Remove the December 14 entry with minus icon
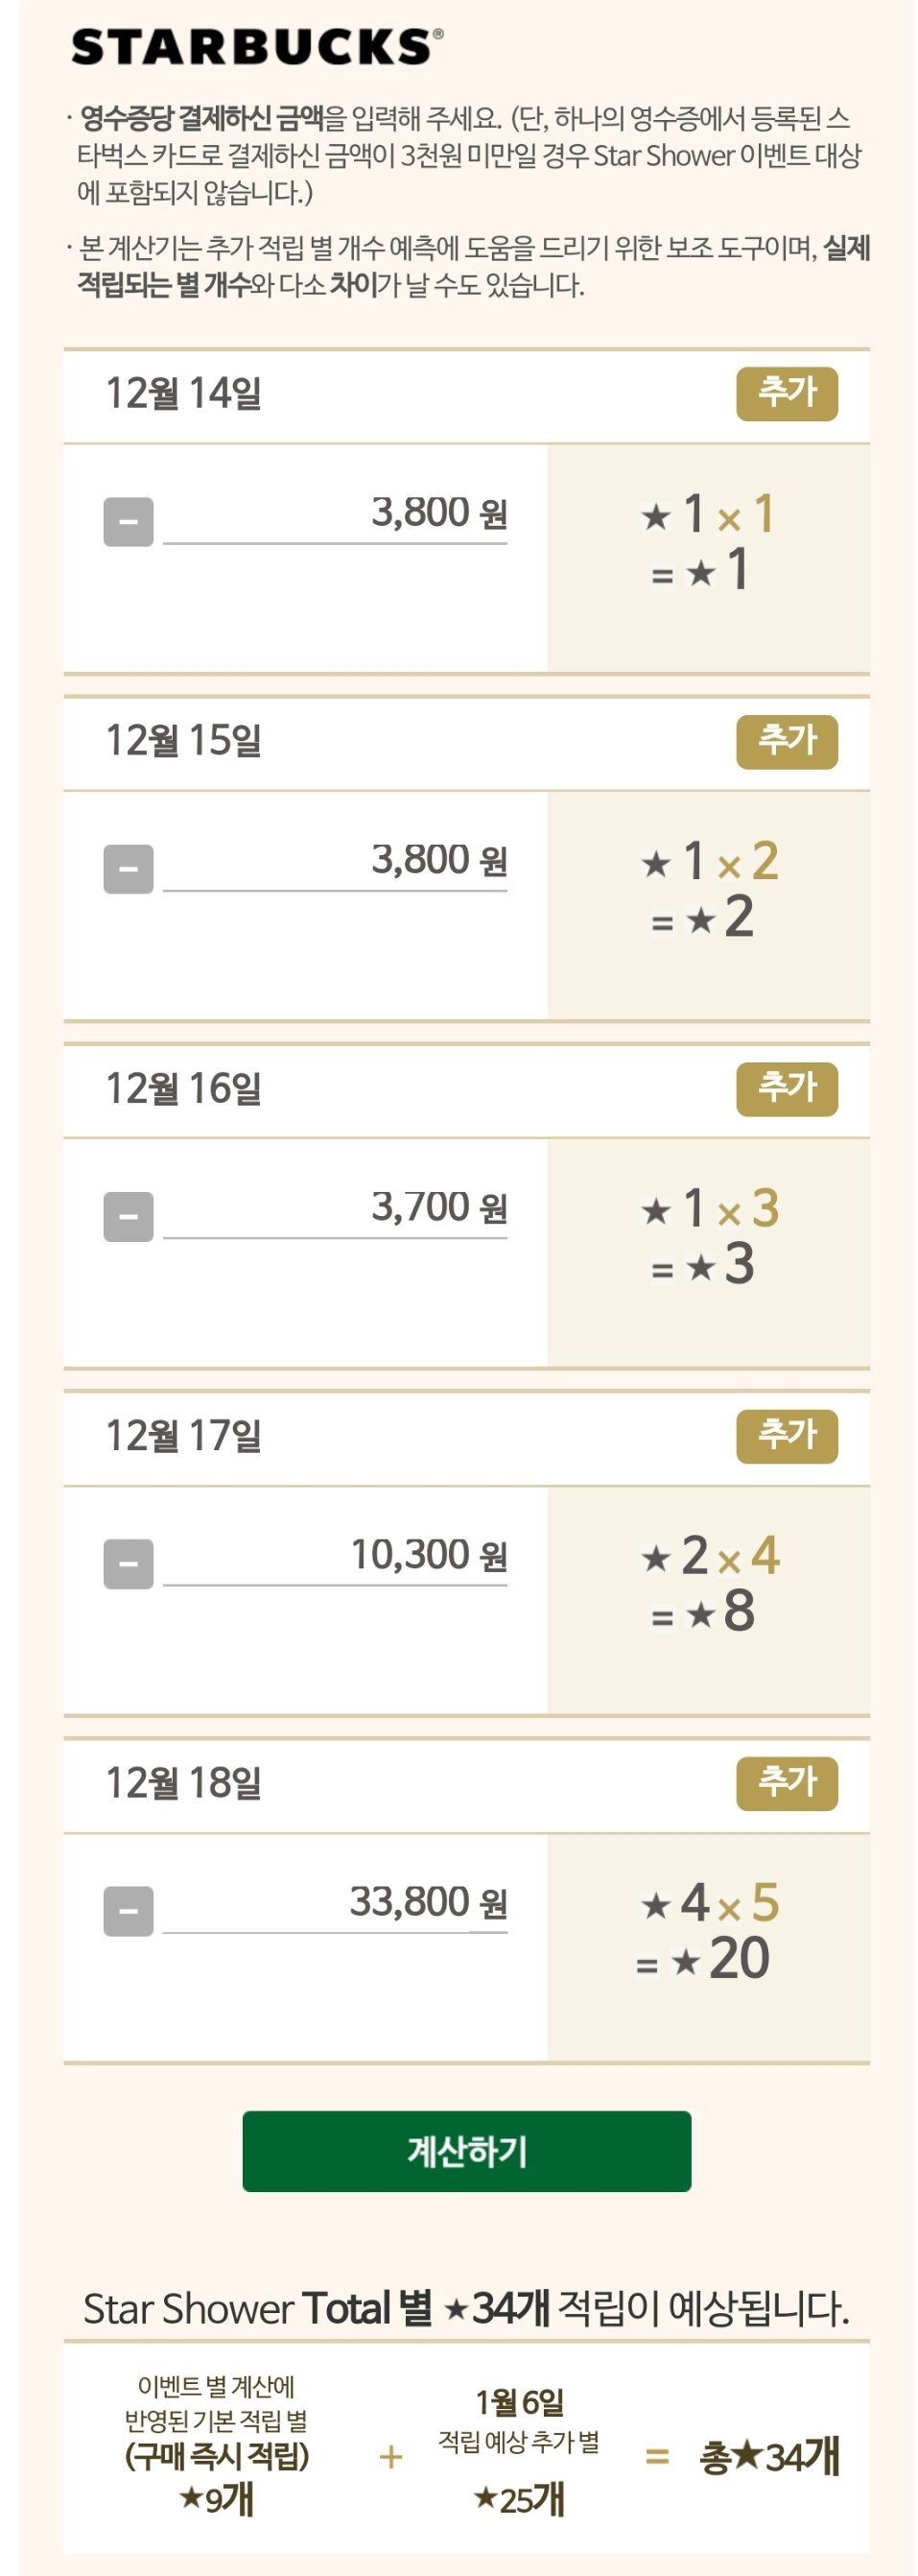Viewport: 918px width, 2576px height. (128, 521)
